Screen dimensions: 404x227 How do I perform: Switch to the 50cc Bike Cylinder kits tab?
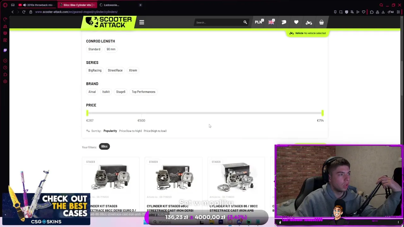77,5
